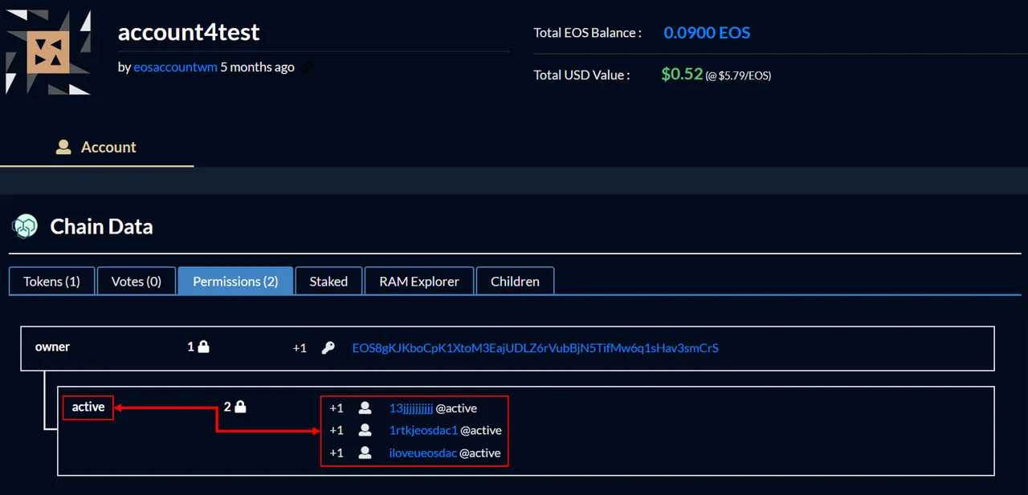Open the 1rtkjeosdac1 account link
Screen dimensions: 1028x495
point(423,431)
